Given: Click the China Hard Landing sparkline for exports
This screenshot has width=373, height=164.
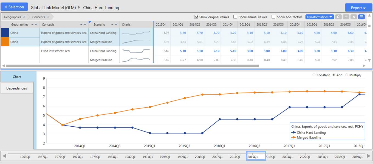Looking at the screenshot, I should (x=136, y=33).
